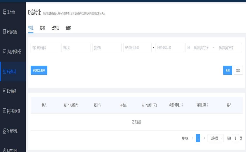The width and height of the screenshot is (246, 152).
Task: Click the 新建转让制单 button
Action: click(x=39, y=70)
